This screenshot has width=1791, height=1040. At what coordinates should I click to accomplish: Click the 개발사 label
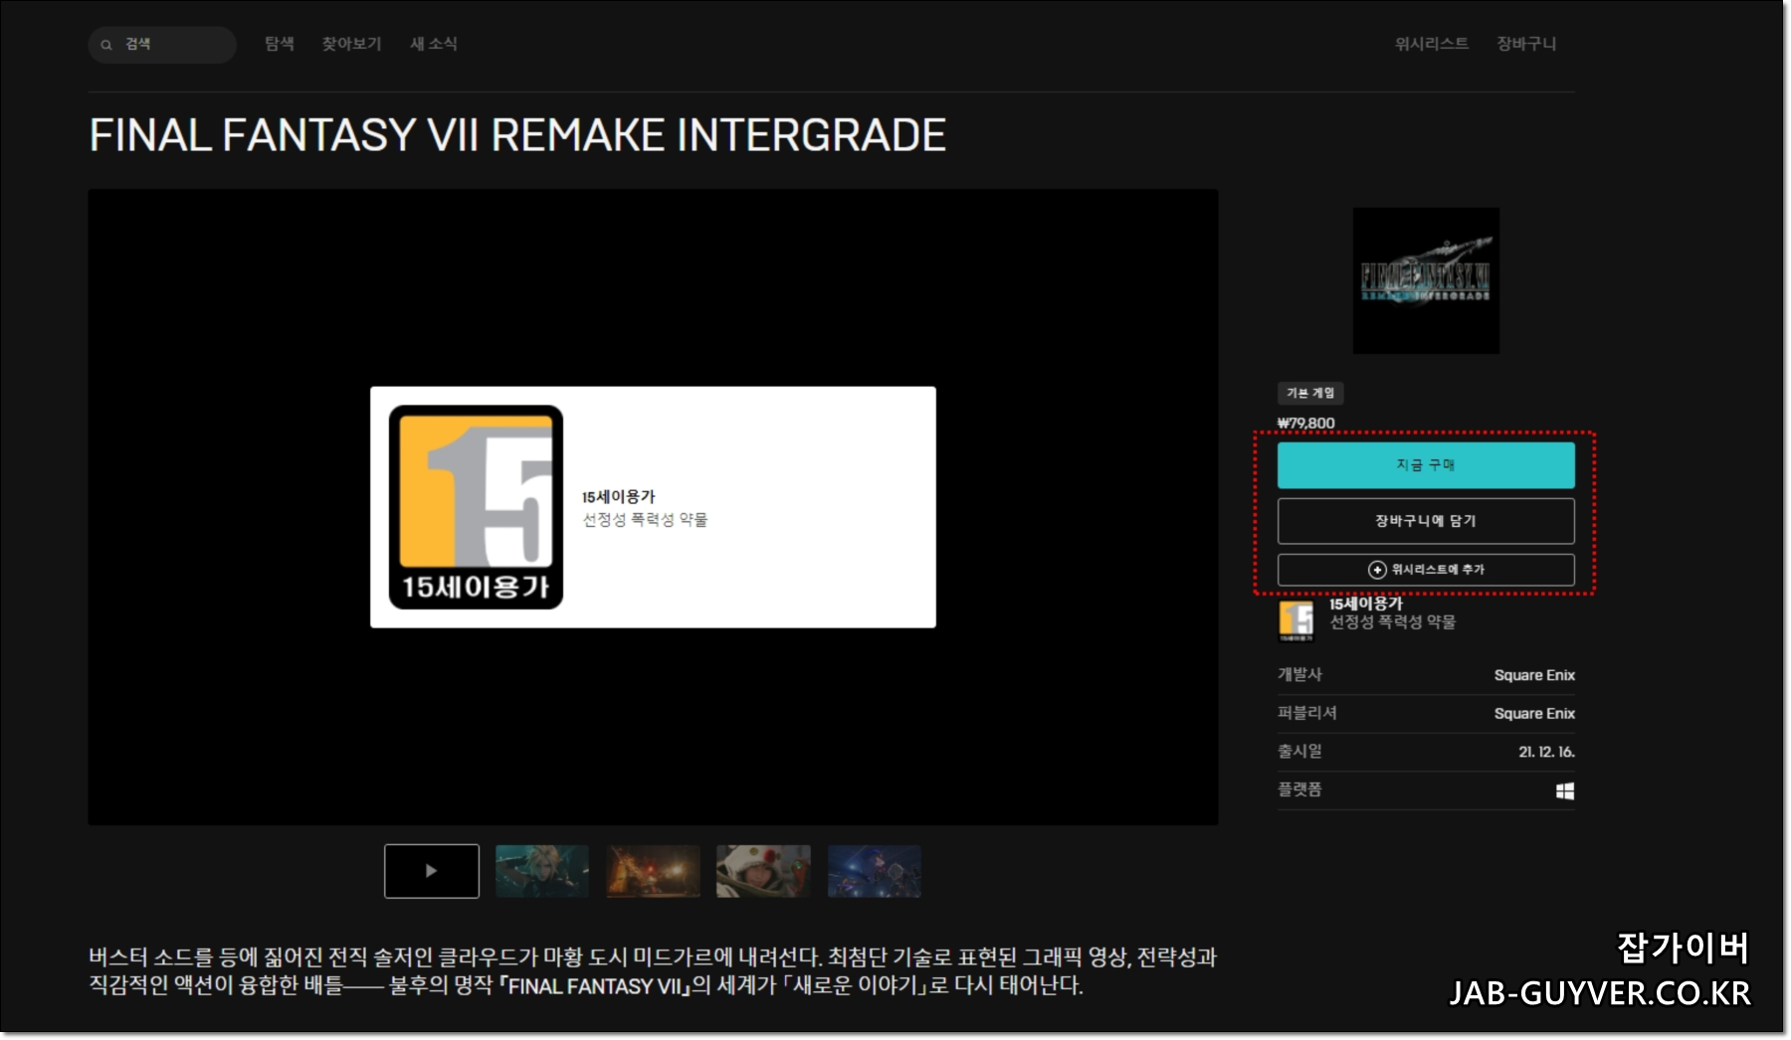coord(1299,674)
